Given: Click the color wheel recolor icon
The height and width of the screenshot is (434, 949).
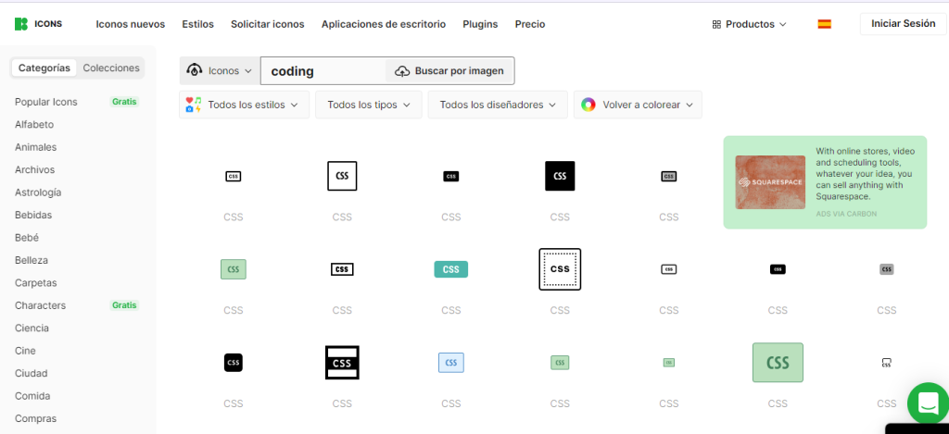Looking at the screenshot, I should [x=588, y=105].
